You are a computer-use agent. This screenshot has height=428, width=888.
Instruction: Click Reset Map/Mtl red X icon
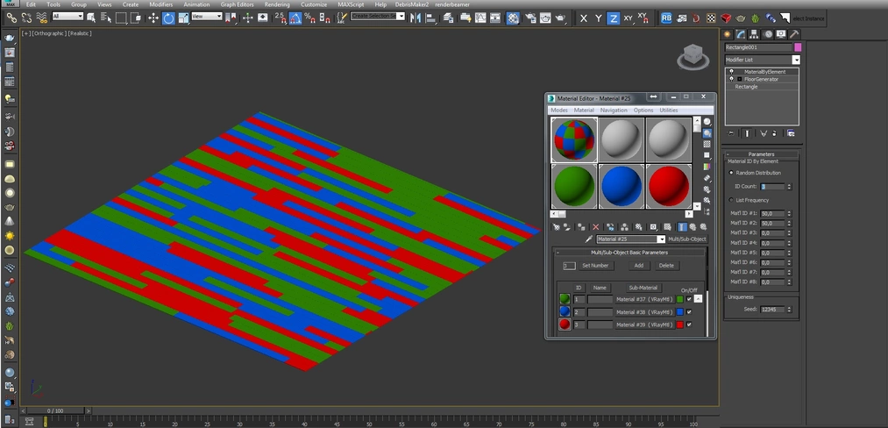tap(595, 227)
